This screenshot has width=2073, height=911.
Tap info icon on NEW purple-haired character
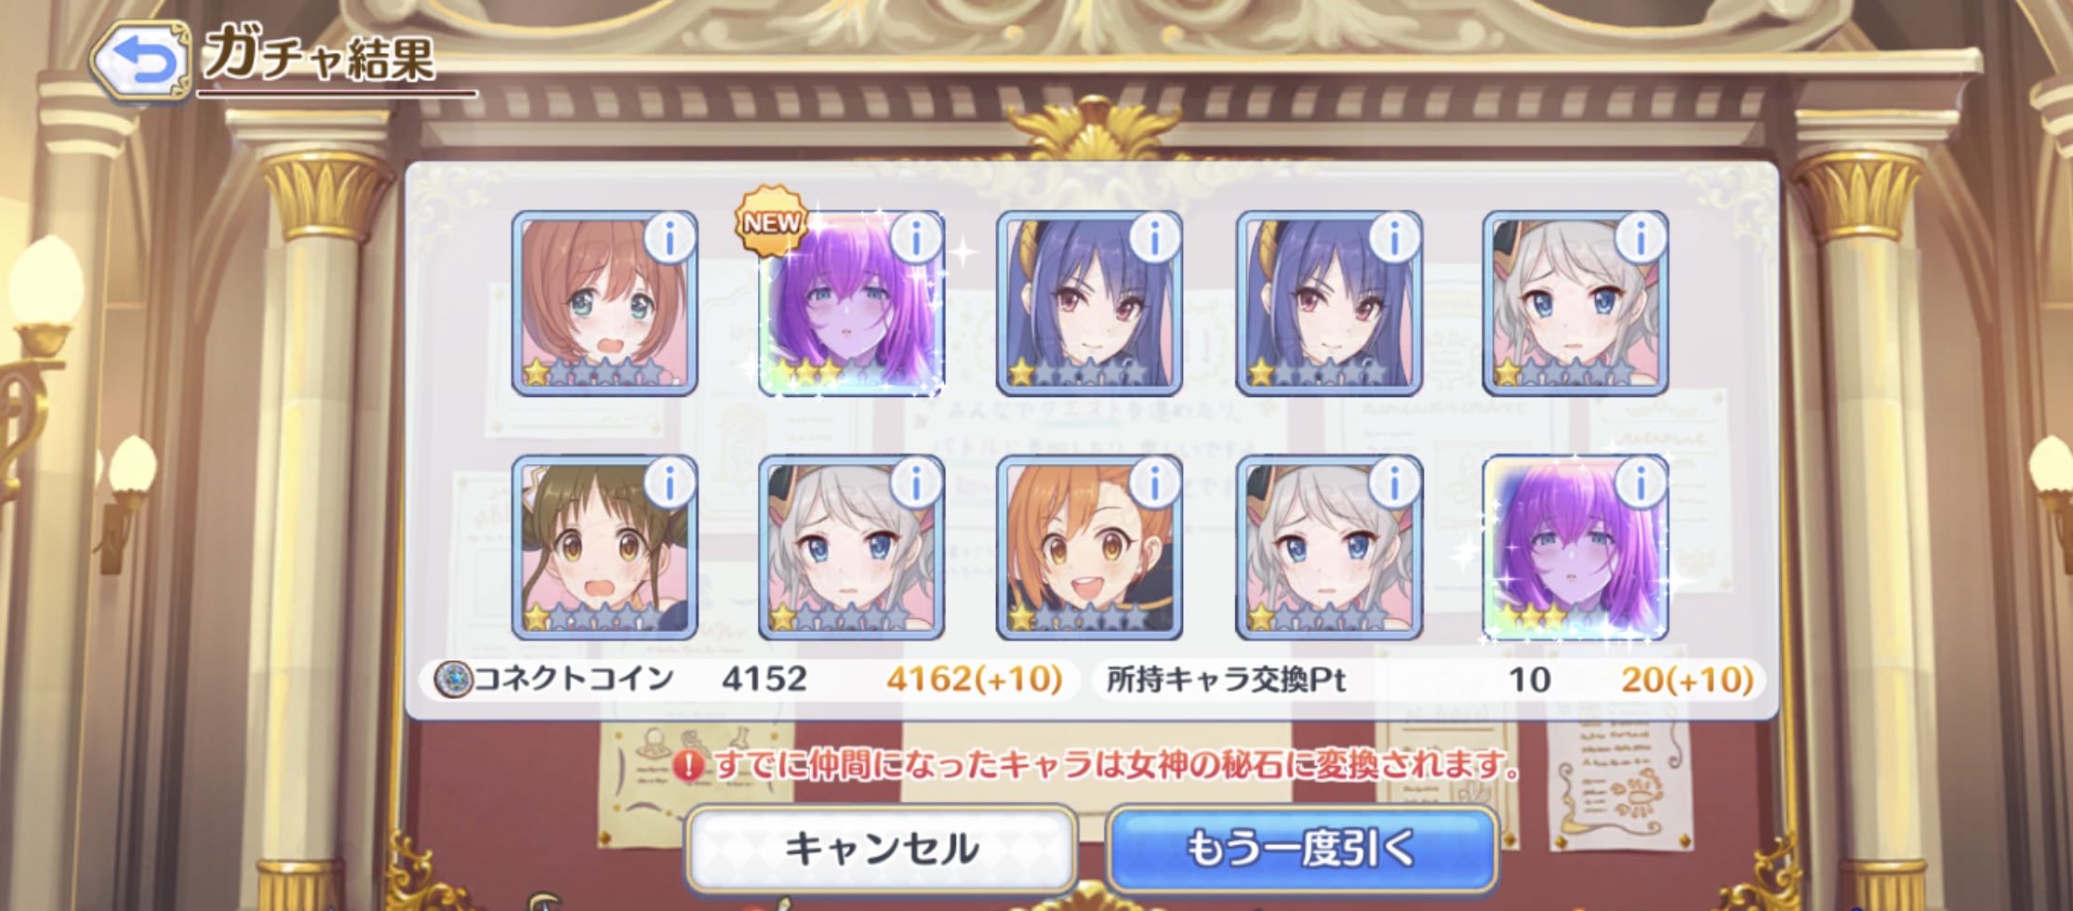pos(916,238)
